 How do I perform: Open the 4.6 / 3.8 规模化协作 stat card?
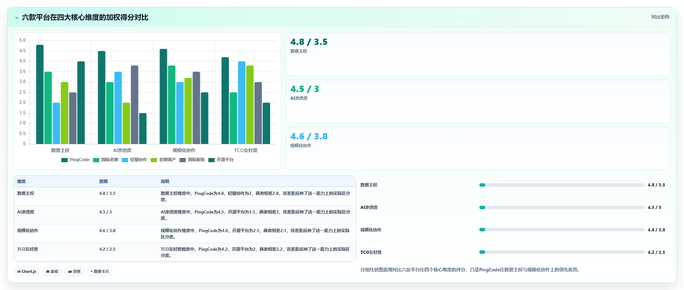(478, 149)
